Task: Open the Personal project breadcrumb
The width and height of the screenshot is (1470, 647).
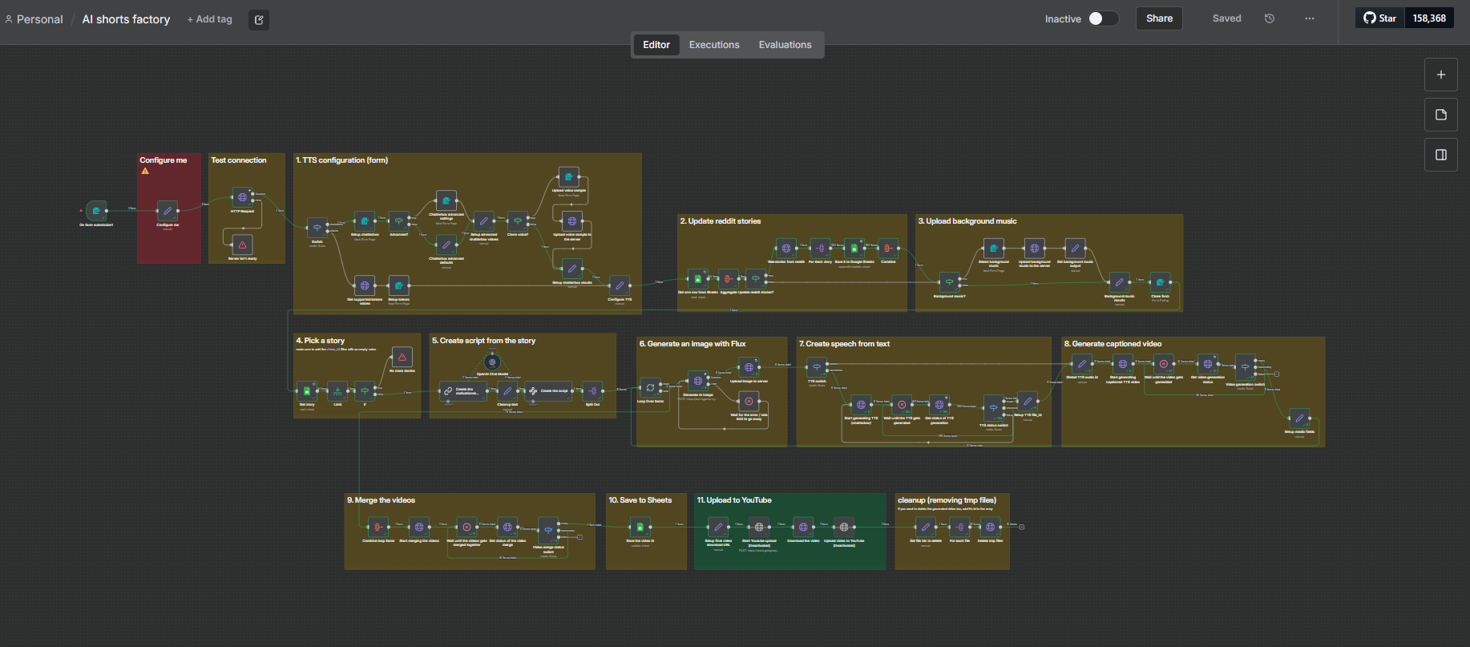Action: click(x=39, y=19)
